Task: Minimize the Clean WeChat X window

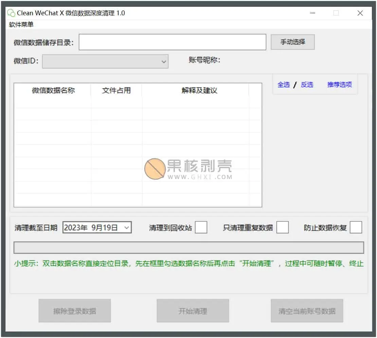Action: point(312,13)
